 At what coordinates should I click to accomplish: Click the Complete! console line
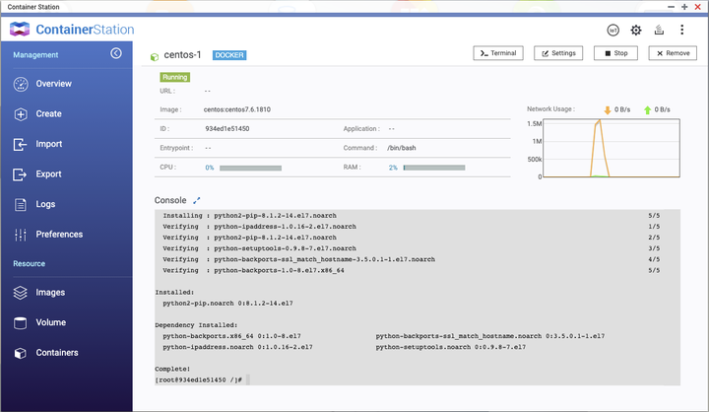172,369
